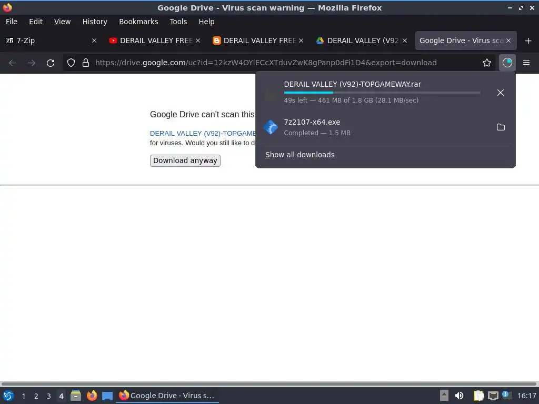Click the site security padlock icon
539x404 pixels.
point(86,63)
